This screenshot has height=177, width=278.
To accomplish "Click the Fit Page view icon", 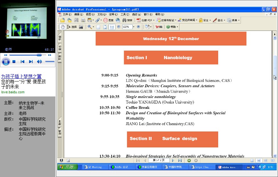I will coord(105,27).
